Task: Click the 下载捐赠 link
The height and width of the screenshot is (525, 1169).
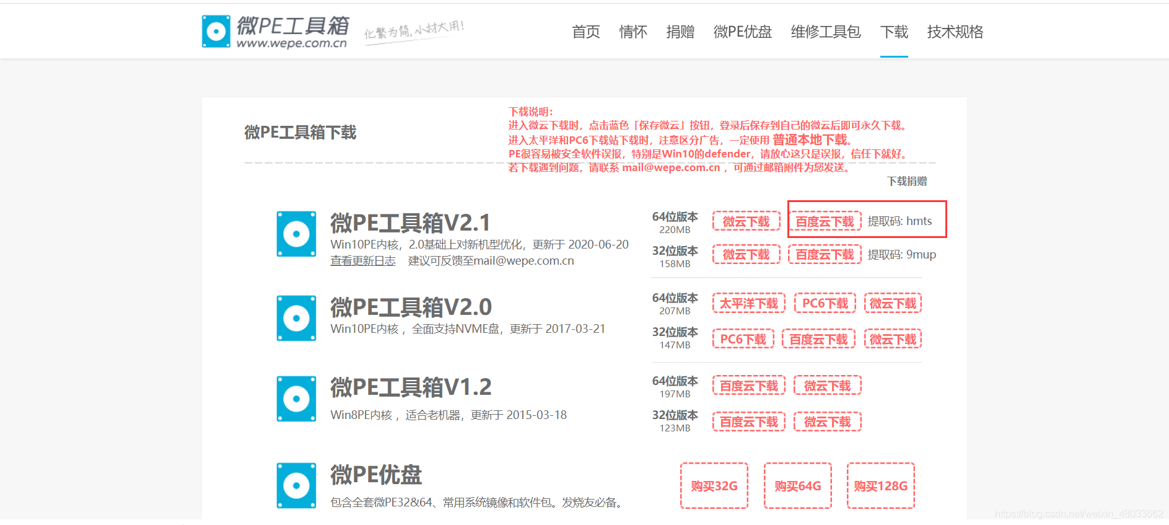Action: point(907,181)
